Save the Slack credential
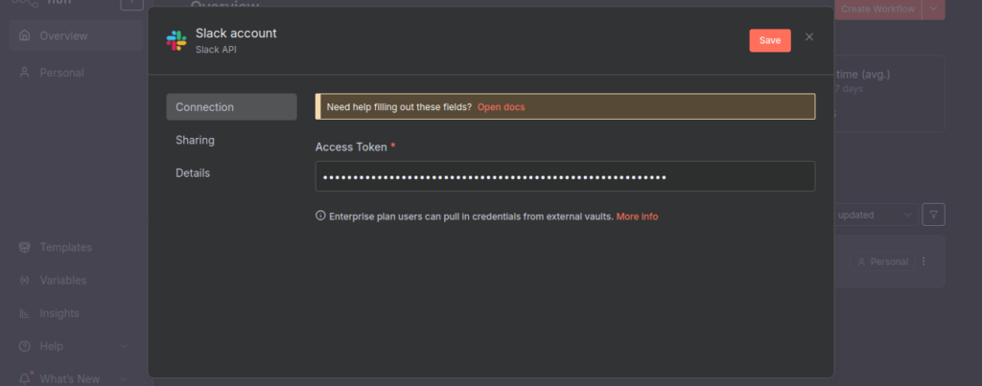Screen dimensions: 982x386 pyautogui.click(x=769, y=40)
